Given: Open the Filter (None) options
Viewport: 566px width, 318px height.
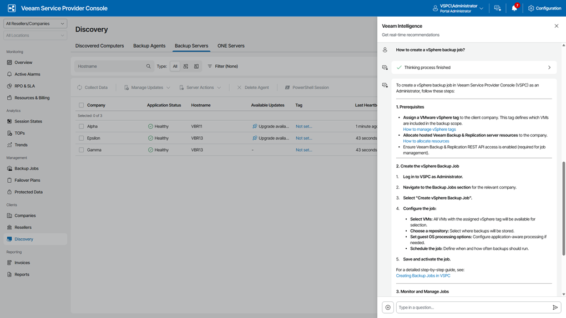Looking at the screenshot, I should click(x=223, y=66).
